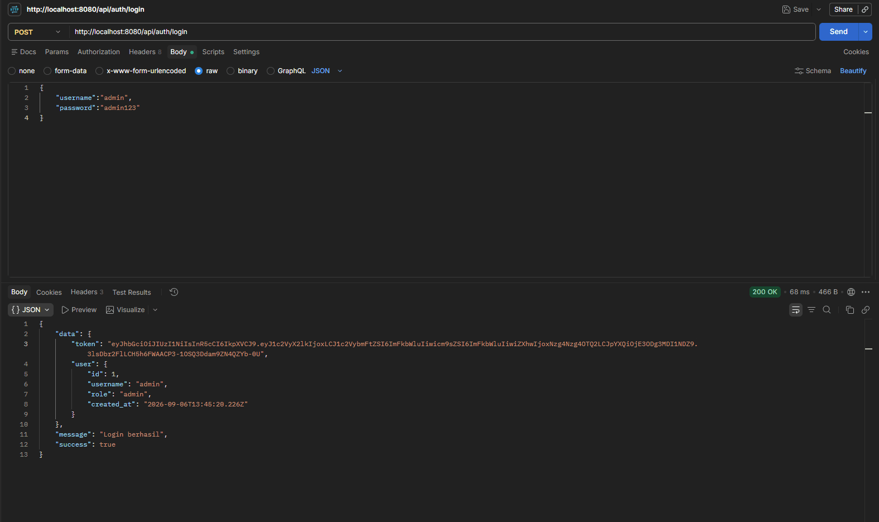Open Preview of the response
The width and height of the screenshot is (879, 522).
[79, 310]
